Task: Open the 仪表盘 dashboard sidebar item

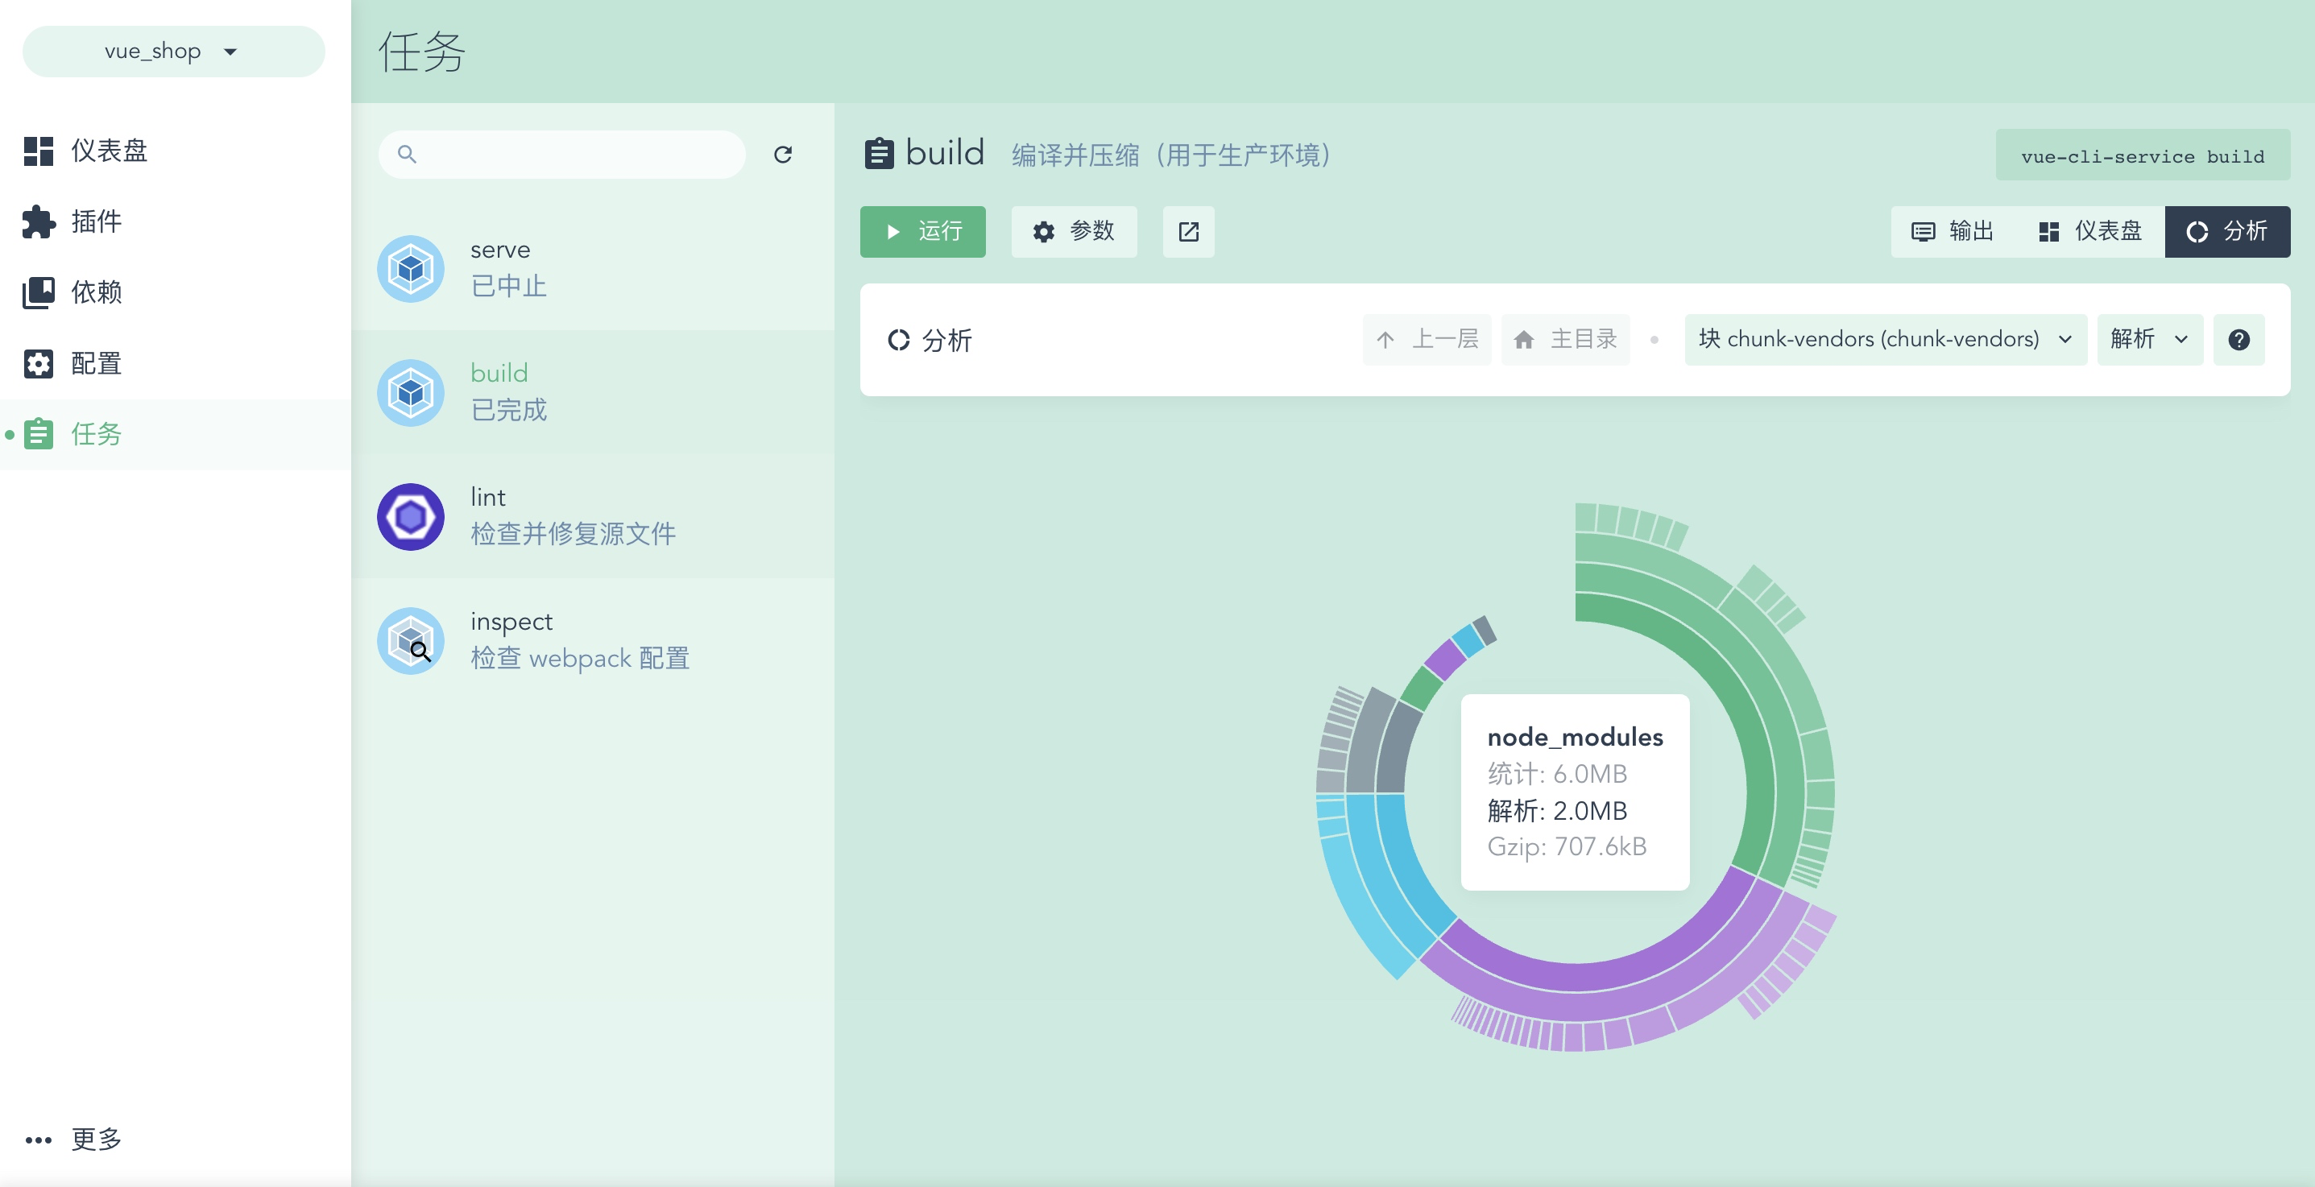Action: coord(176,150)
